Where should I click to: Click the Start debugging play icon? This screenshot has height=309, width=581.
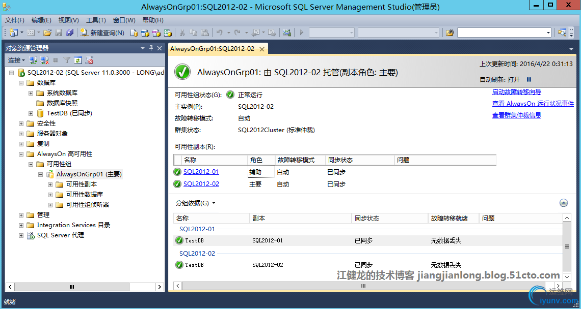point(302,33)
